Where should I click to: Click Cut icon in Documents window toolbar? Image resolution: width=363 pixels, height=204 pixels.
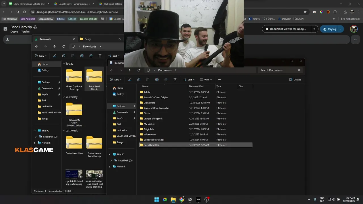[130, 80]
